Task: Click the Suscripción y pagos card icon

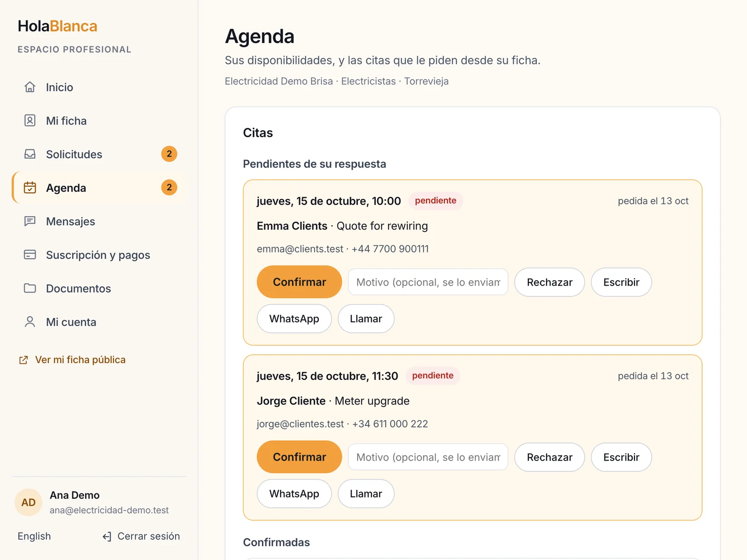Action: coord(30,255)
